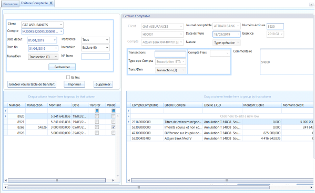Click left grid vertical scroll up arrow

(x=118, y=116)
